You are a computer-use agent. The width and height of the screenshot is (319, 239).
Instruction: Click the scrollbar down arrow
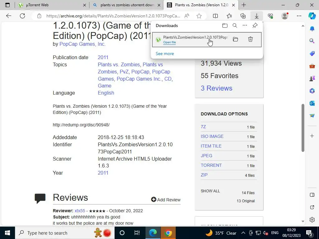pos(303,221)
